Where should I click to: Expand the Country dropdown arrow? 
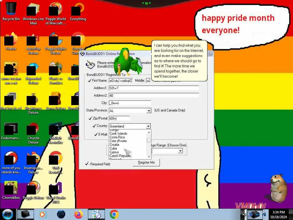pos(148,126)
